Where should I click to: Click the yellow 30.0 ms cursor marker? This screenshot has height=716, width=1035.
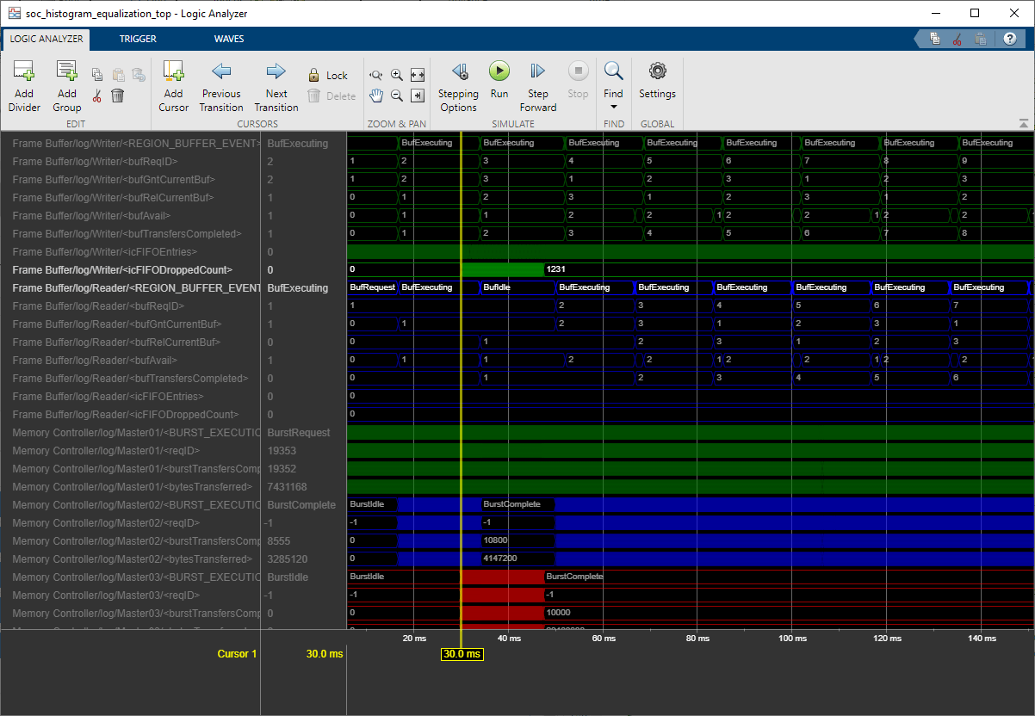pos(462,654)
